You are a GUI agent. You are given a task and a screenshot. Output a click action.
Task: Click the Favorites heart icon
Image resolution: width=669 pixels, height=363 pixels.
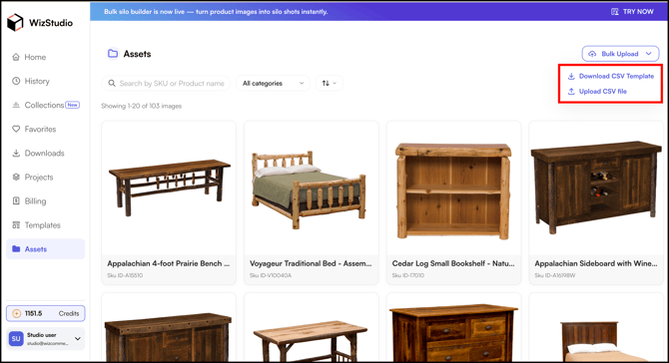[x=16, y=129]
